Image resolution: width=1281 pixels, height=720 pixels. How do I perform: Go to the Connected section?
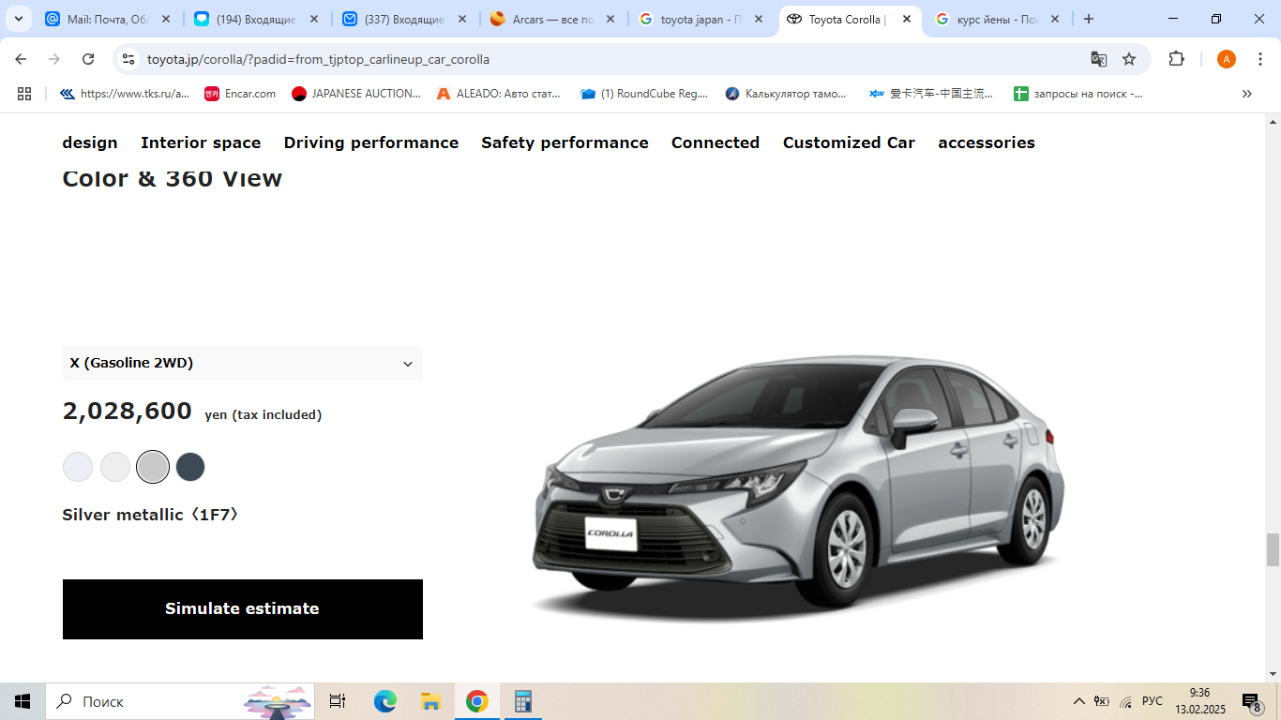pos(716,142)
